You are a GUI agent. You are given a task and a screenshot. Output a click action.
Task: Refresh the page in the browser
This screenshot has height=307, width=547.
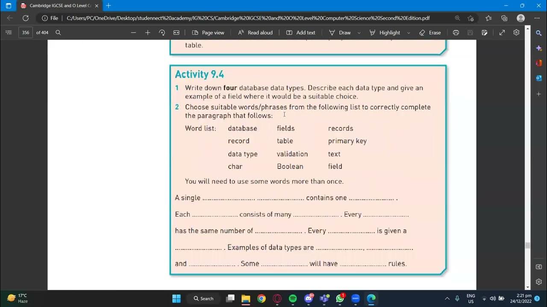[26, 18]
